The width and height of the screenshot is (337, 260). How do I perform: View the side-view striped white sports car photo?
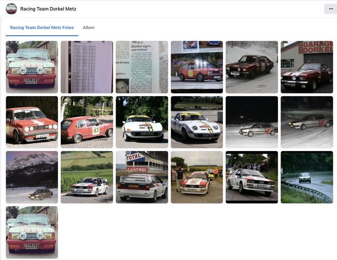pos(196,122)
